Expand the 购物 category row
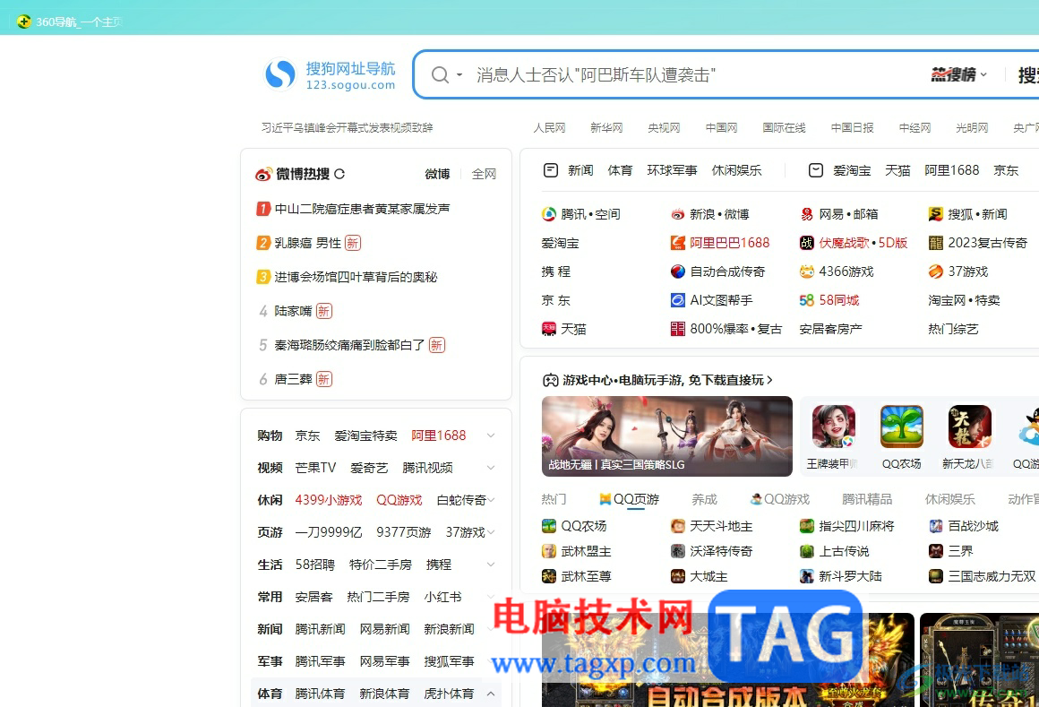 pos(491,435)
